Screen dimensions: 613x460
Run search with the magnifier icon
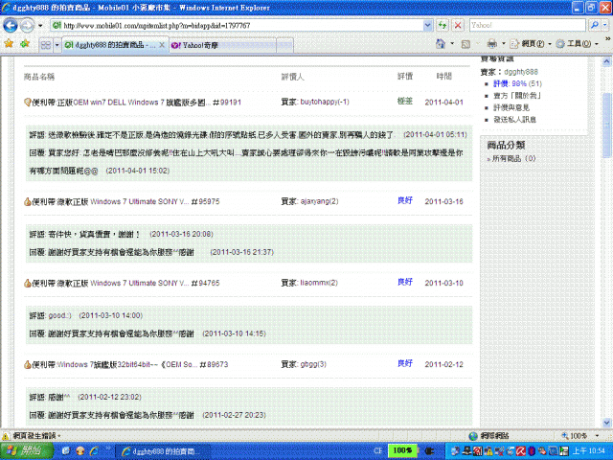tap(594, 26)
